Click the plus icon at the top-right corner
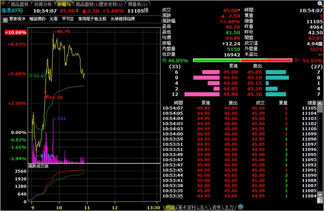 (x=320, y=3)
